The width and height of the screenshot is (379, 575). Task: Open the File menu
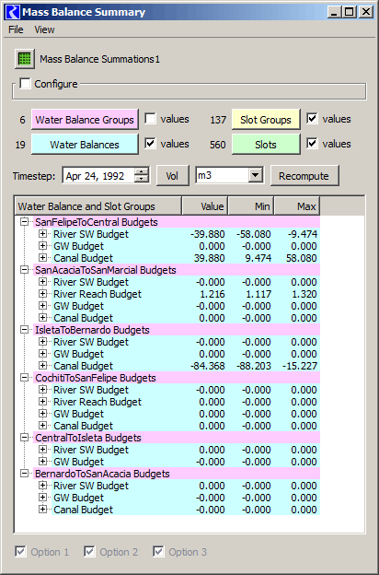pyautogui.click(x=16, y=29)
